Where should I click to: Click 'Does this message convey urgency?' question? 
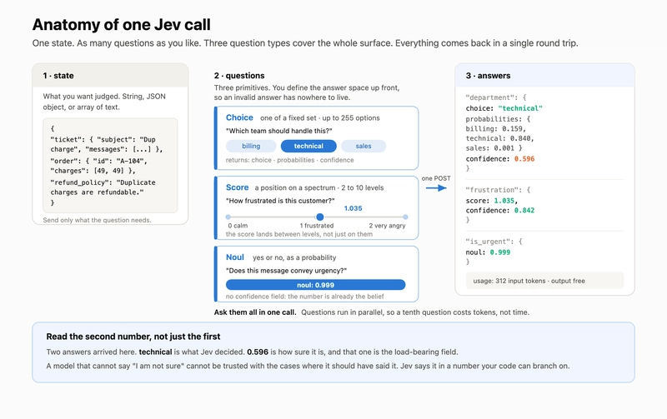pyautogui.click(x=286, y=271)
